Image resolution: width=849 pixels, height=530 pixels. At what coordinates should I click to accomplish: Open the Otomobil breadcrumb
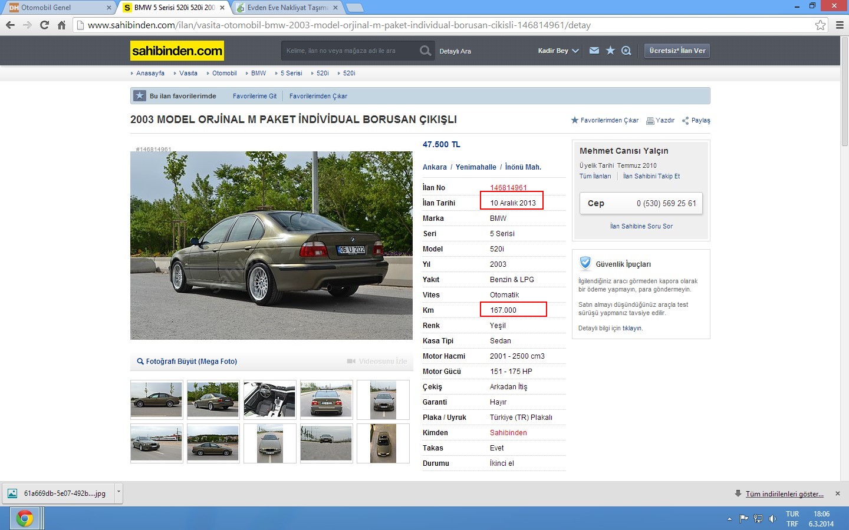click(224, 73)
